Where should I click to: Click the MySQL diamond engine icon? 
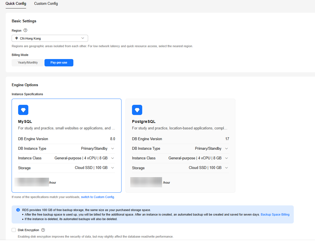[x=23, y=110]
